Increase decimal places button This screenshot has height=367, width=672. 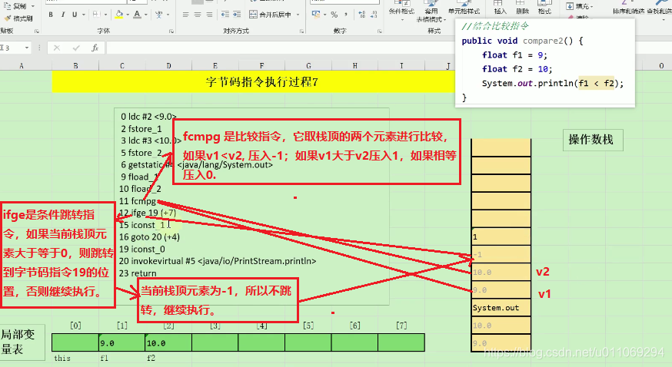(361, 15)
